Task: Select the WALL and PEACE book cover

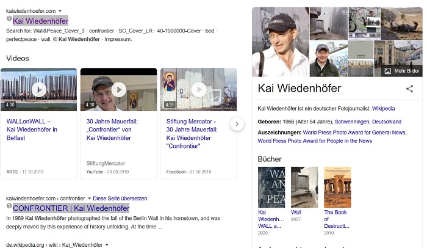Action: (271, 187)
